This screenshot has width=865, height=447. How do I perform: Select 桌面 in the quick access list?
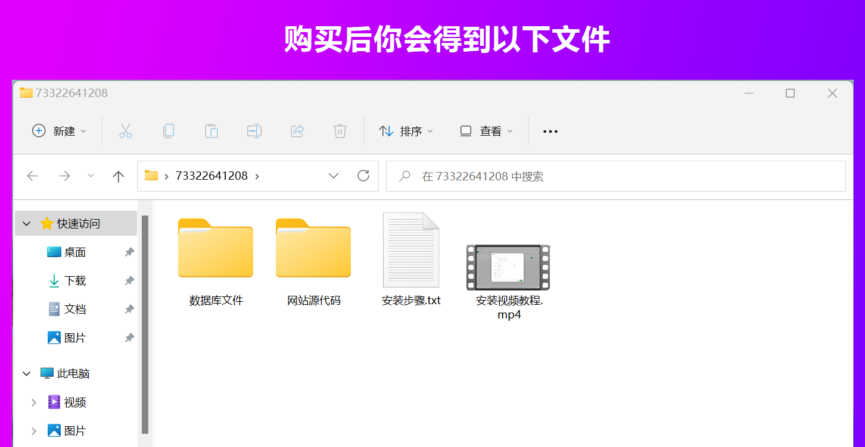(75, 252)
